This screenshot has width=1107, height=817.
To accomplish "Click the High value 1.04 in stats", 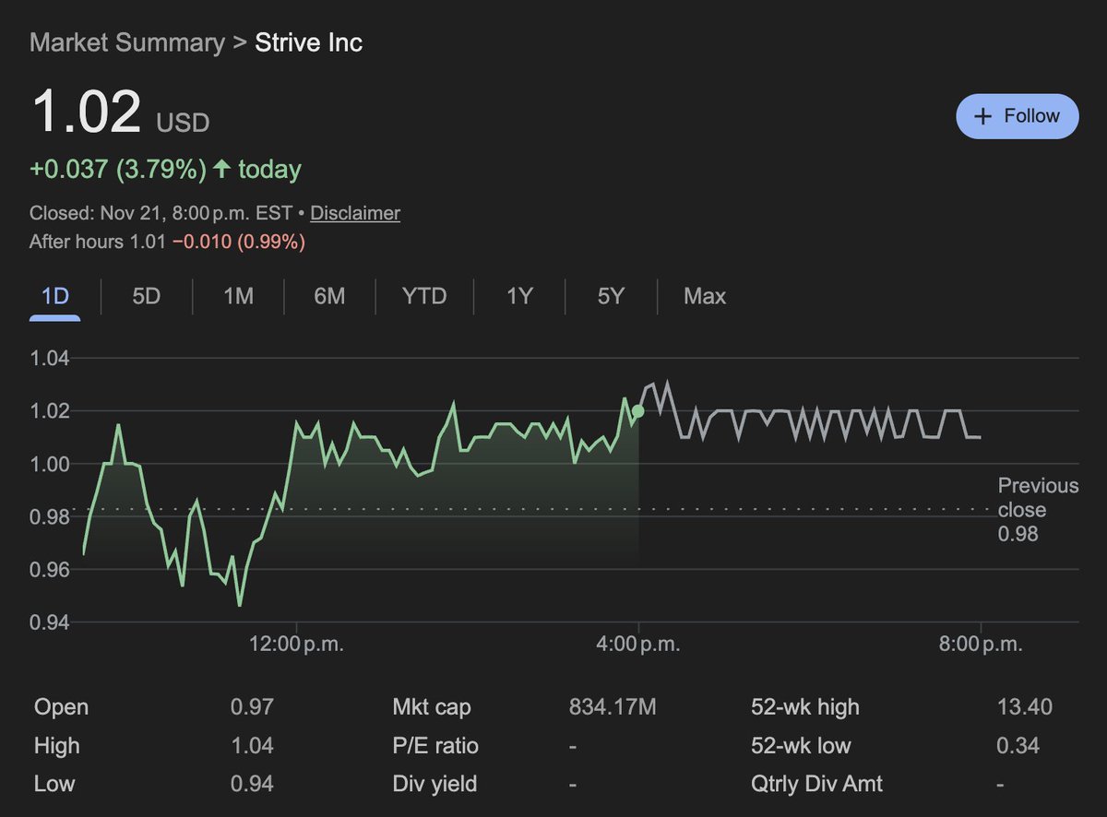I will click(x=252, y=746).
